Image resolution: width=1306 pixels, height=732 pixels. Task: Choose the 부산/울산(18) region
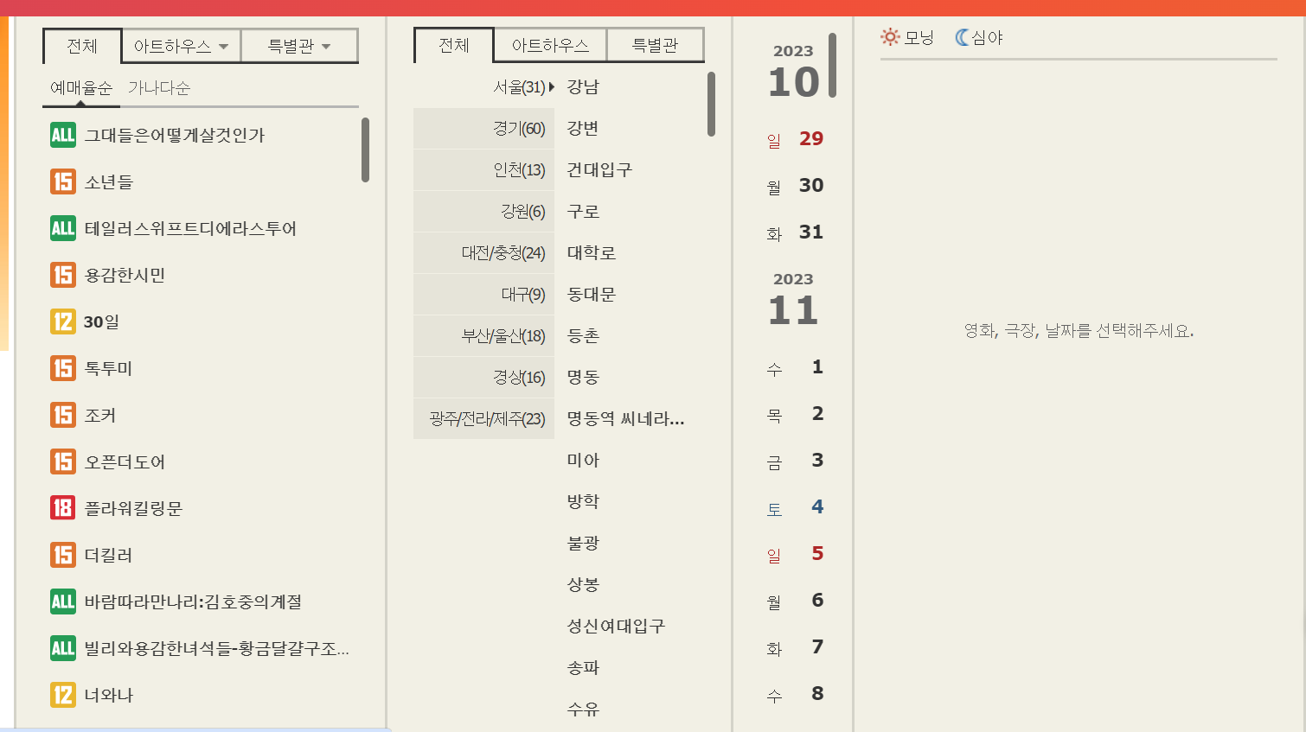pos(483,336)
